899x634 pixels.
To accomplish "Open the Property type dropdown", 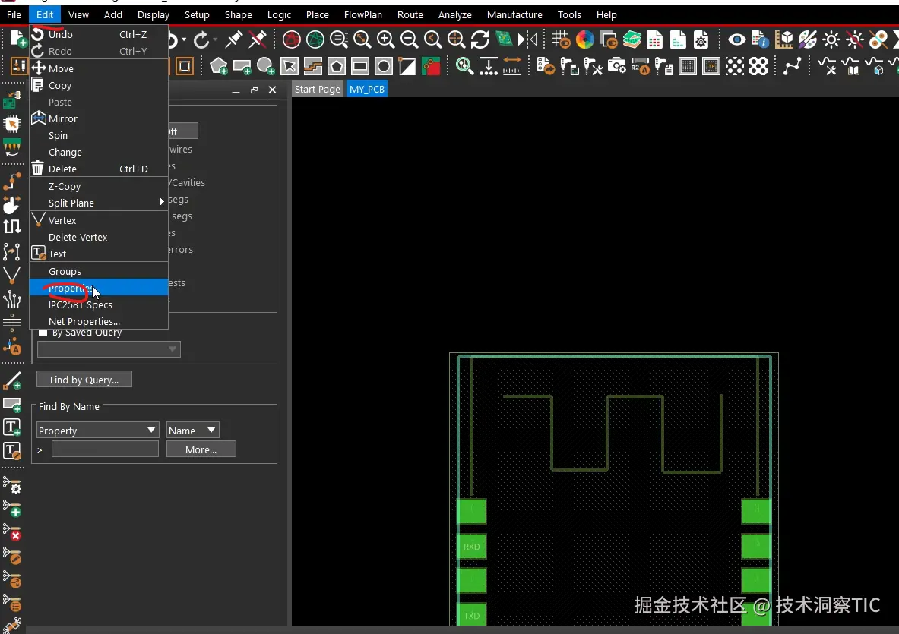I will (97, 431).
